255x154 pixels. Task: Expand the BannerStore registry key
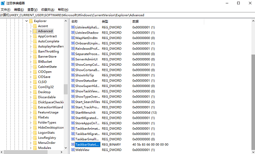point(31,56)
